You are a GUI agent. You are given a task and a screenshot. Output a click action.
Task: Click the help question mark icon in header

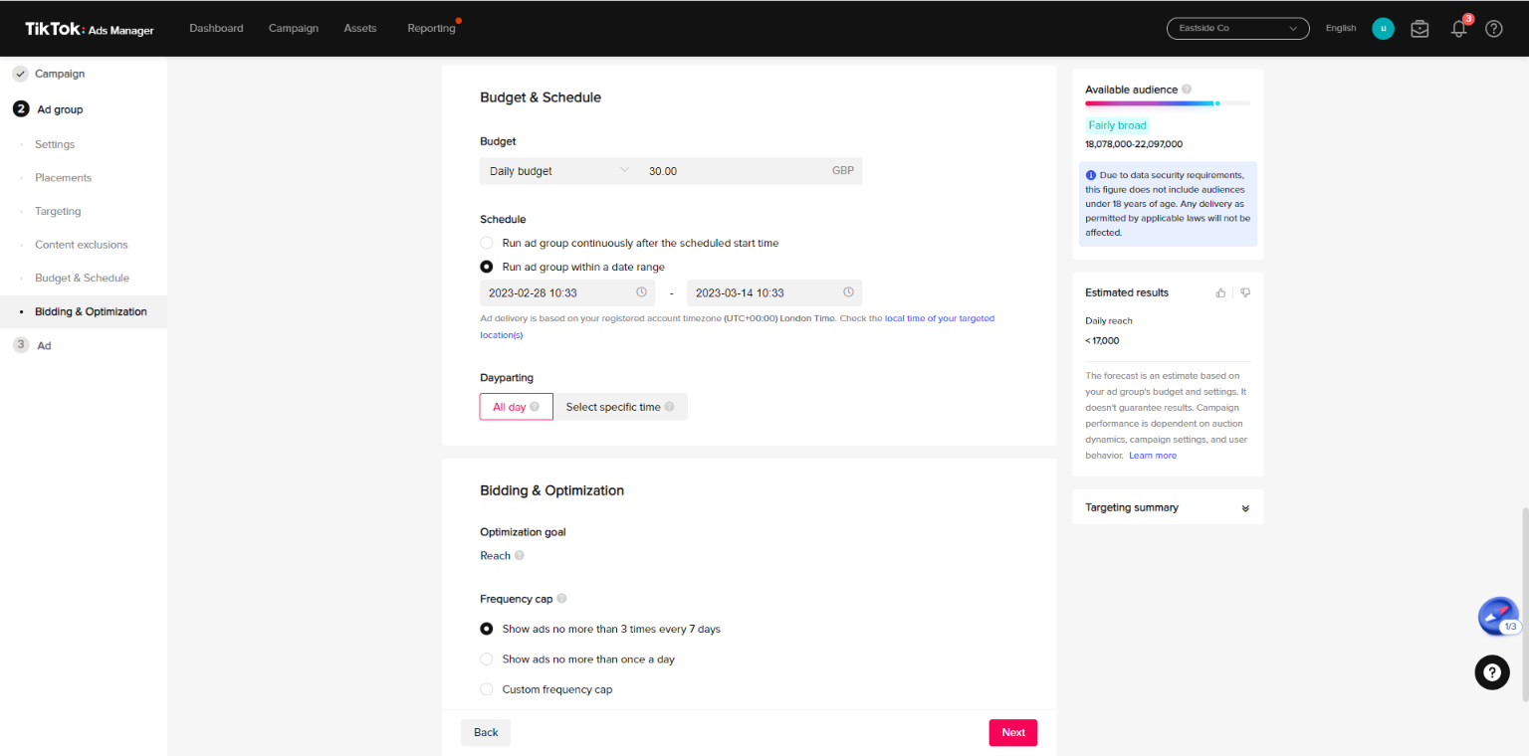(1493, 29)
